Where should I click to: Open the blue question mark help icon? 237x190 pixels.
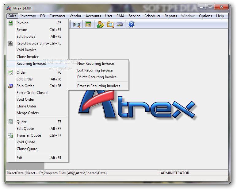tap(131, 24)
